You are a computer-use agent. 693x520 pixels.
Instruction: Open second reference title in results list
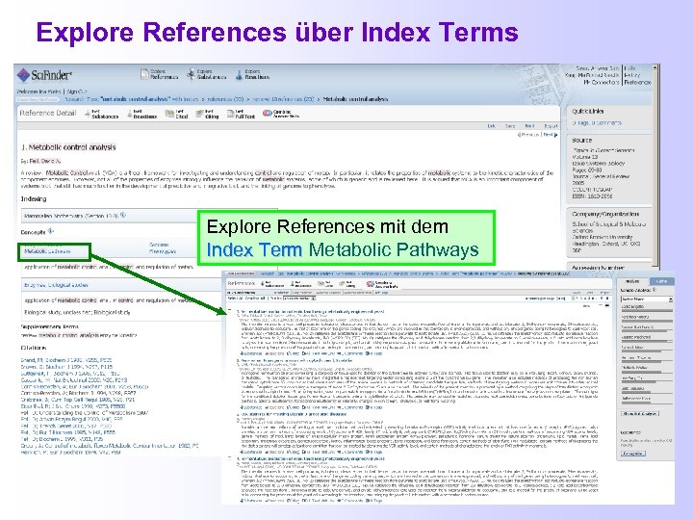tap(296, 361)
